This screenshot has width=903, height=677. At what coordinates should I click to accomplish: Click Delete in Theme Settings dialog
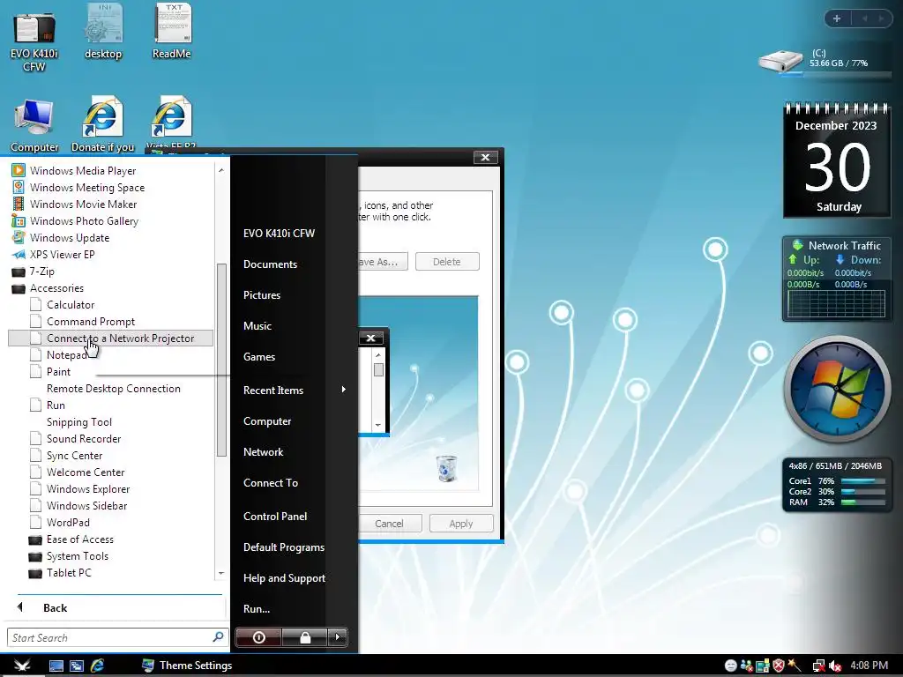[x=447, y=261]
